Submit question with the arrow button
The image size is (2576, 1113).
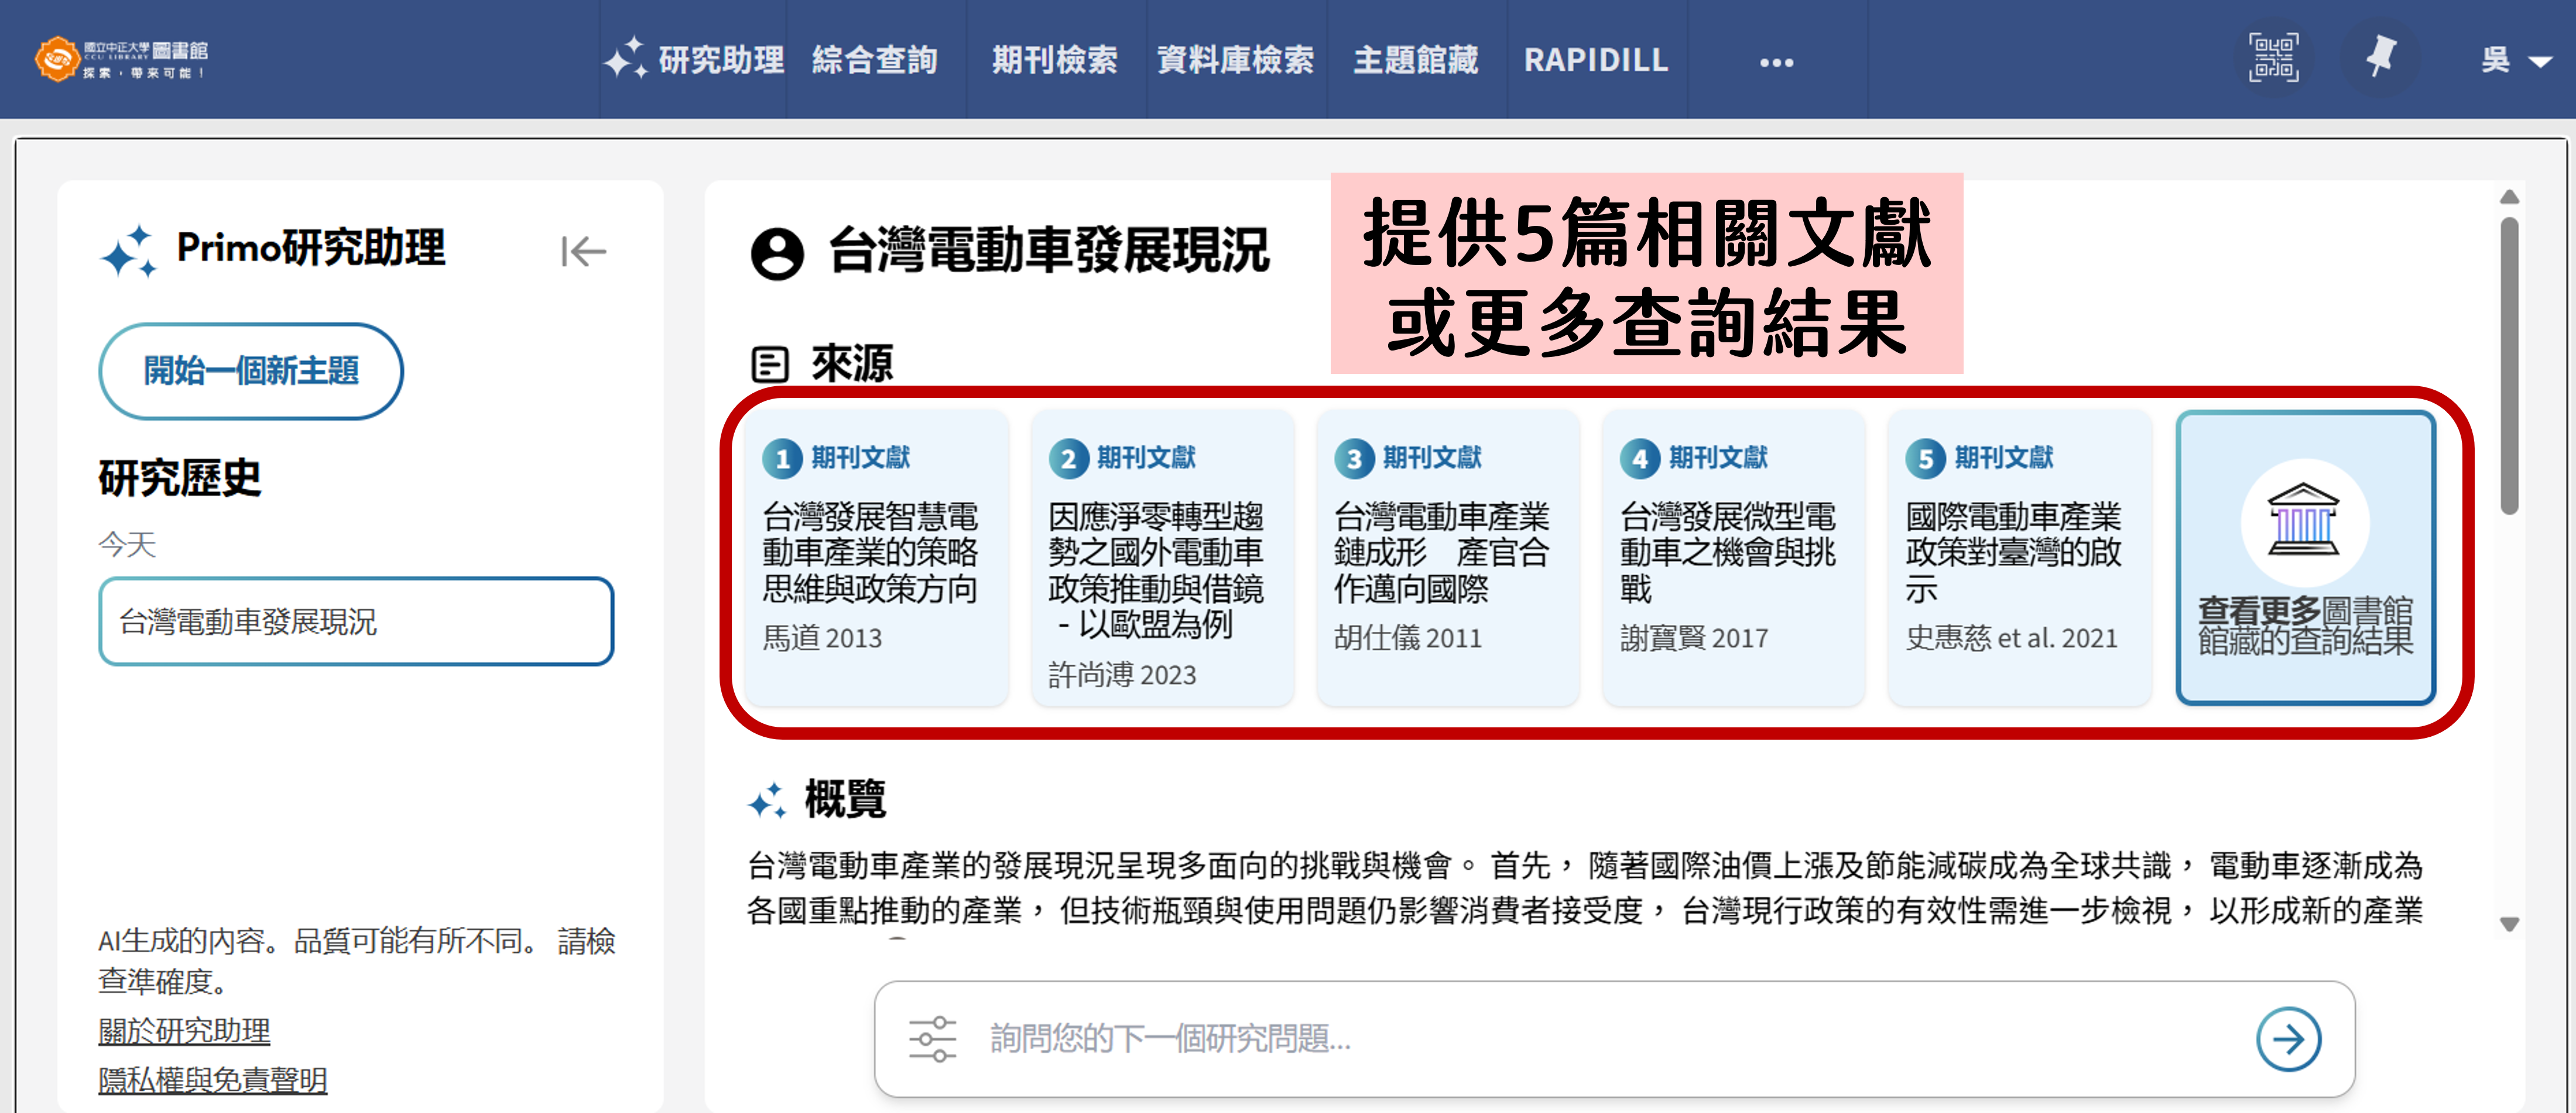pos(2288,1039)
